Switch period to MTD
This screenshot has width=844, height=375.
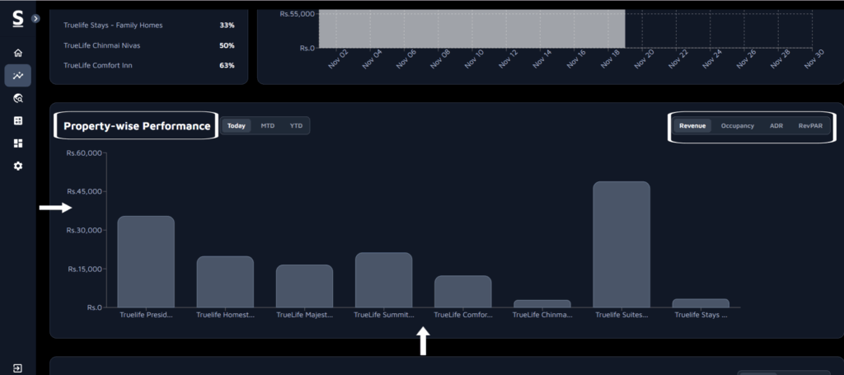pos(268,126)
